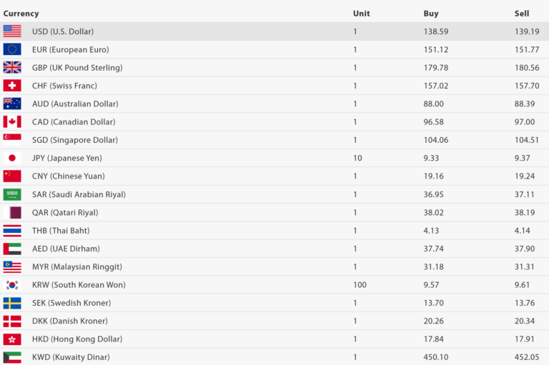Click the KWD sell rate 452.05

coord(527,357)
